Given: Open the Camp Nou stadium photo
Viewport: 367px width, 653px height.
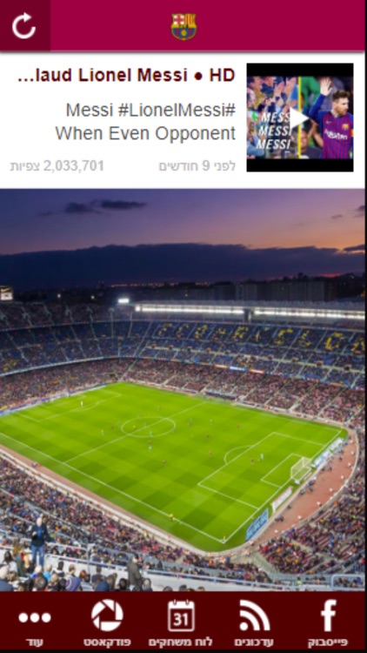Looking at the screenshot, I should (183, 389).
